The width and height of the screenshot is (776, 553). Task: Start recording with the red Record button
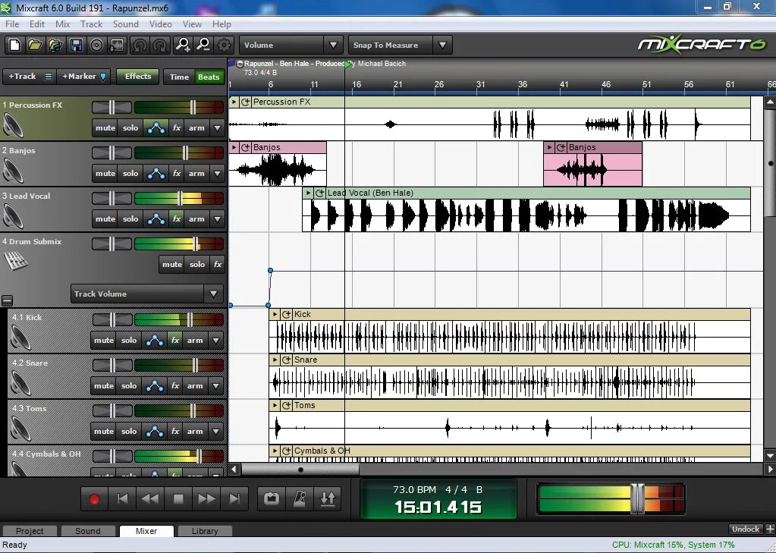click(94, 498)
